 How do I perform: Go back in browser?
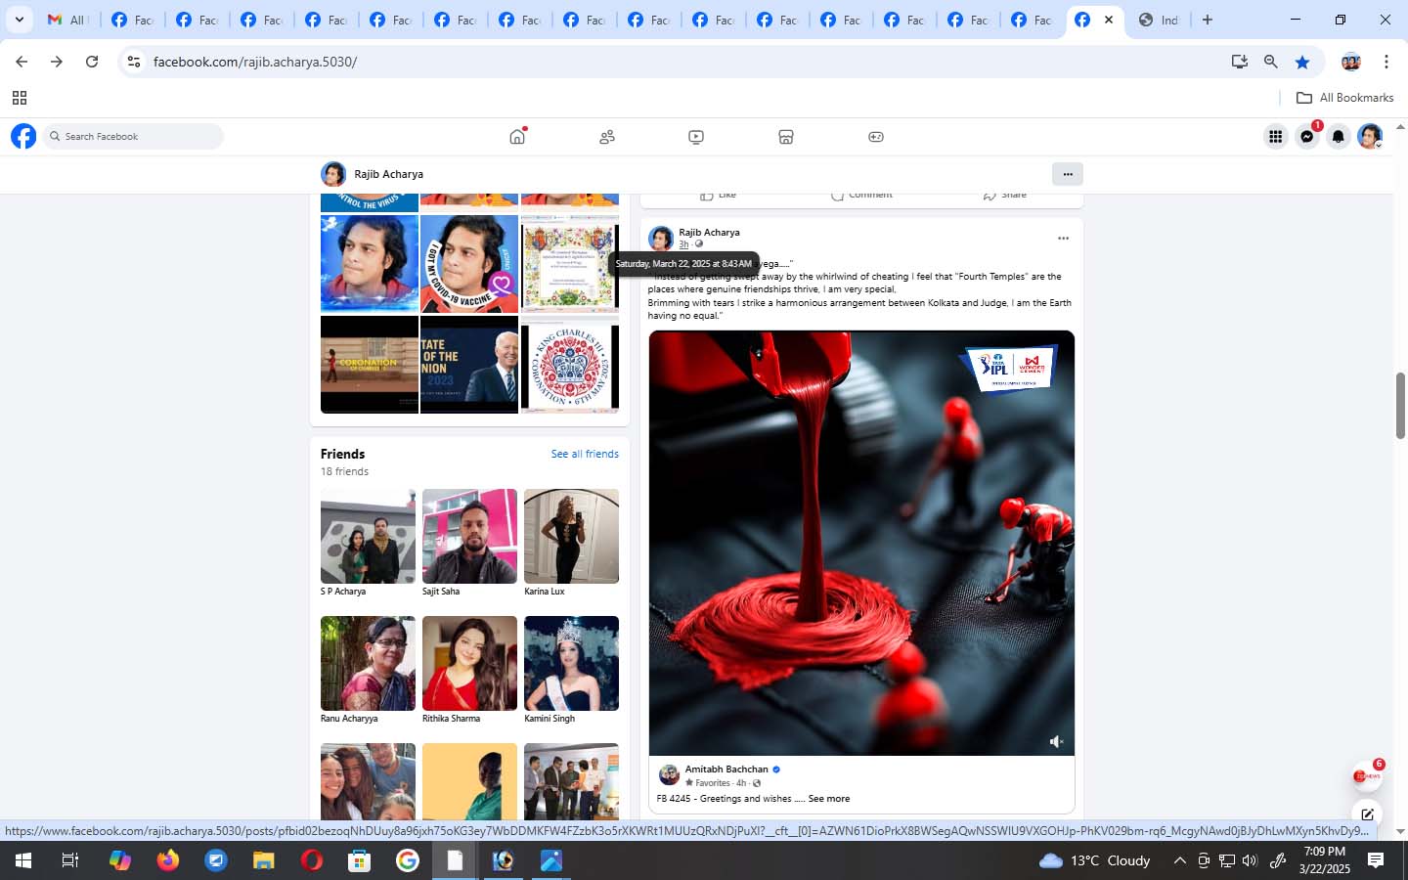[x=22, y=62]
